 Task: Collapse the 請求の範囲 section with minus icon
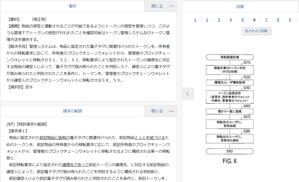[x=171, y=111]
